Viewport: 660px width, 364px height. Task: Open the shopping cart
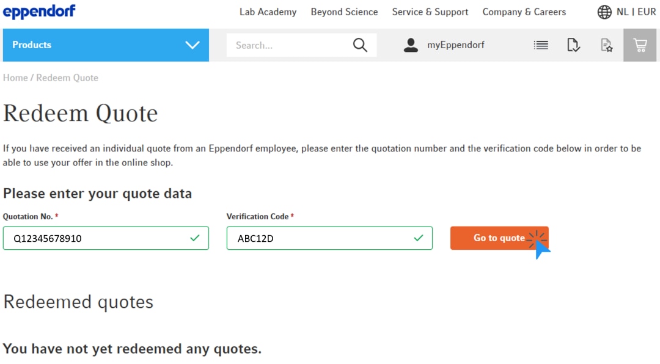[x=640, y=45]
